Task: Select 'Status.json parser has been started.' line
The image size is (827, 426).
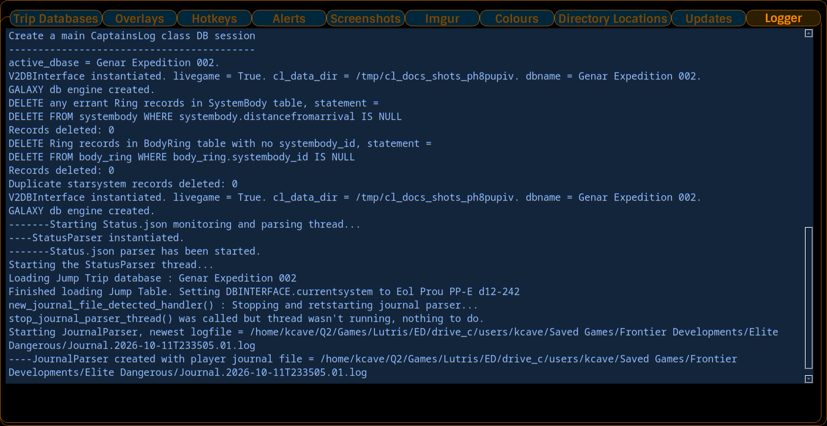Action: click(135, 251)
